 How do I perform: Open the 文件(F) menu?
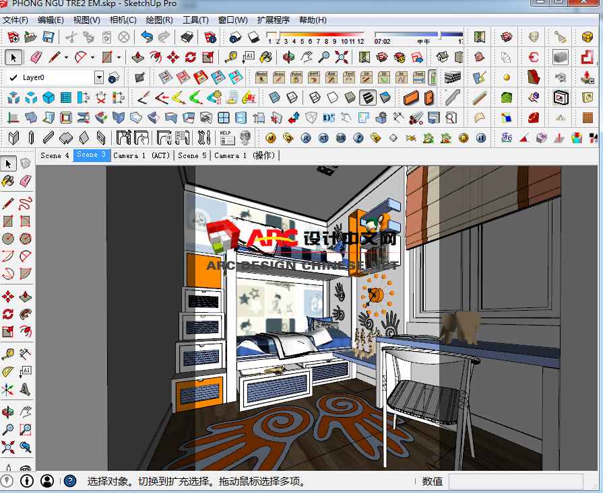15,20
